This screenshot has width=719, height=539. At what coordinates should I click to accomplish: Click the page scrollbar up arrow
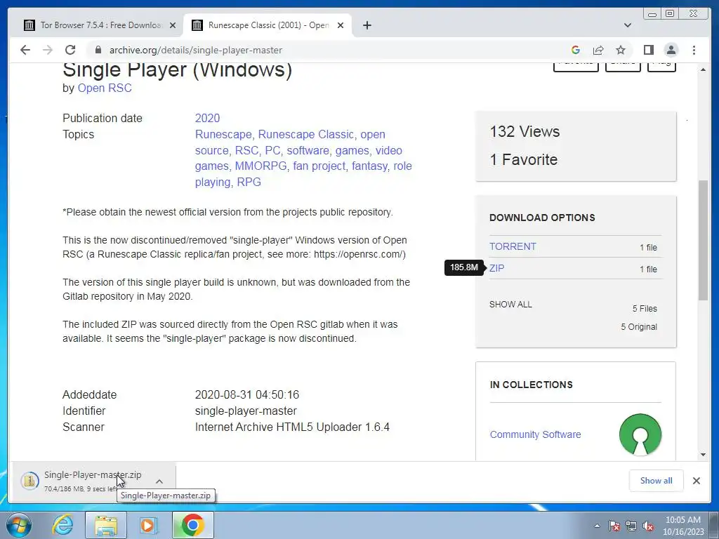point(703,69)
